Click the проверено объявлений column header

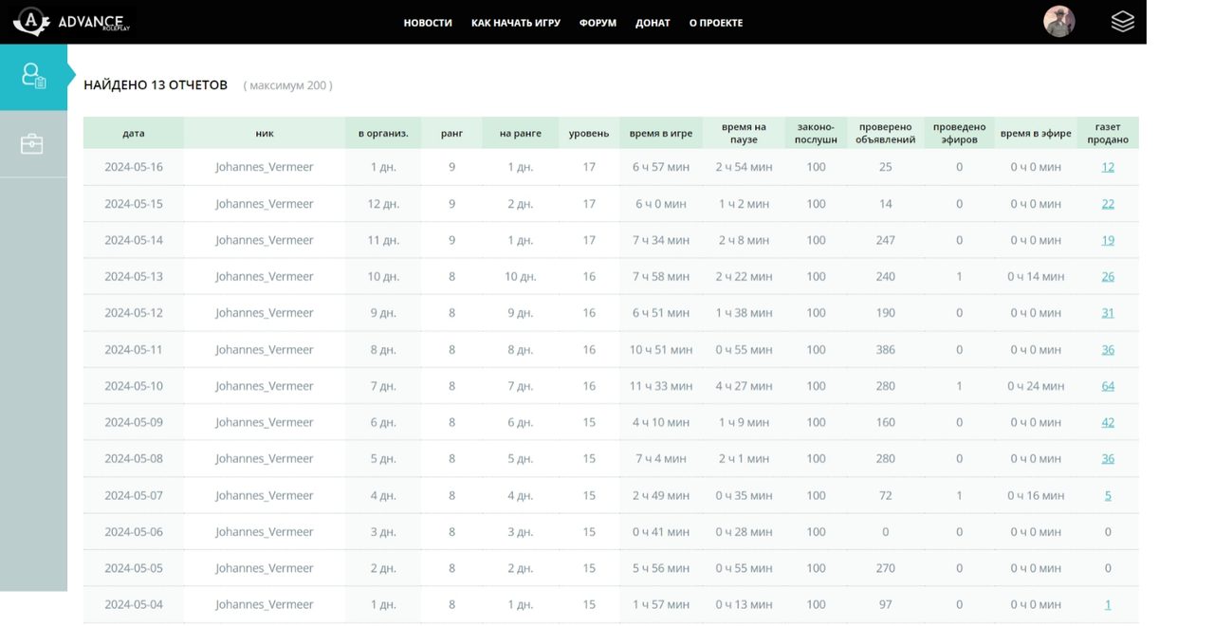pyautogui.click(x=885, y=133)
